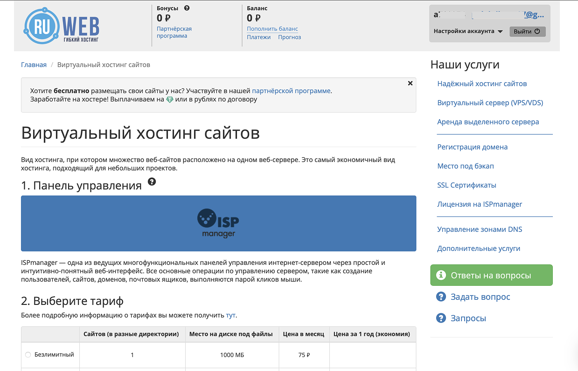
Task: Go to Главная via the breadcrumb
Action: click(34, 64)
